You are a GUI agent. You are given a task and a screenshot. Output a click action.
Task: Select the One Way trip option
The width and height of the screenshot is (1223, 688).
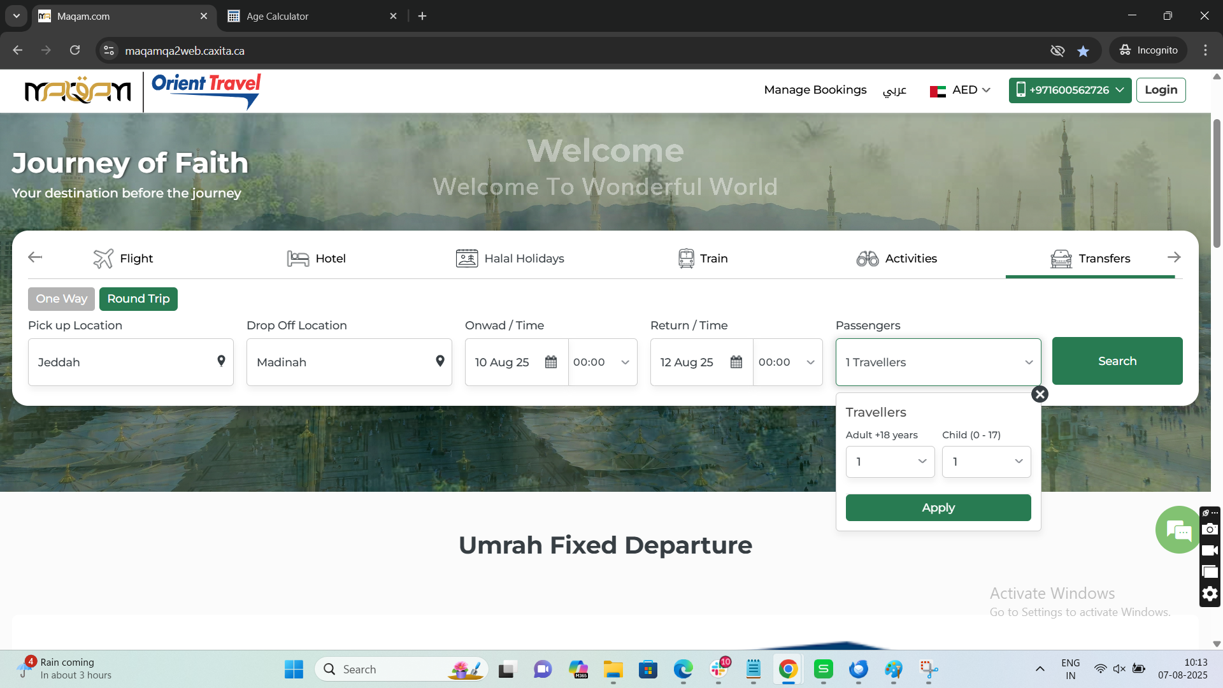pyautogui.click(x=61, y=299)
